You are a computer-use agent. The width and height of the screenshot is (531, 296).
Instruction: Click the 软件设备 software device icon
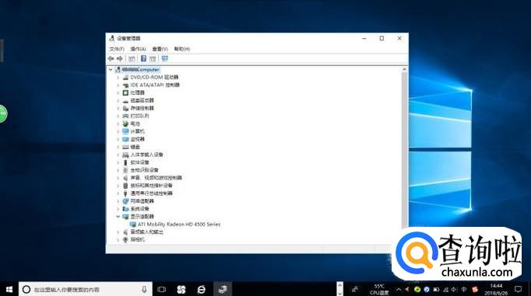coord(125,162)
